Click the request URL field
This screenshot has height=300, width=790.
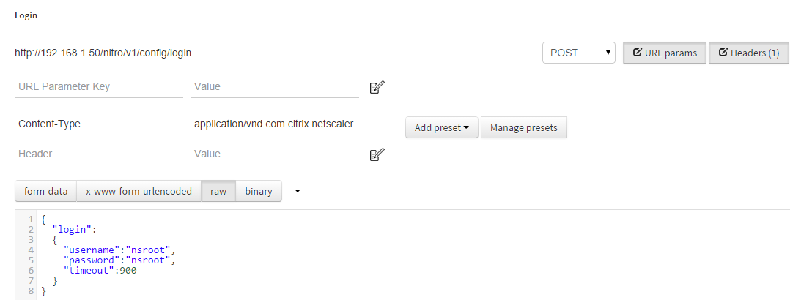273,53
